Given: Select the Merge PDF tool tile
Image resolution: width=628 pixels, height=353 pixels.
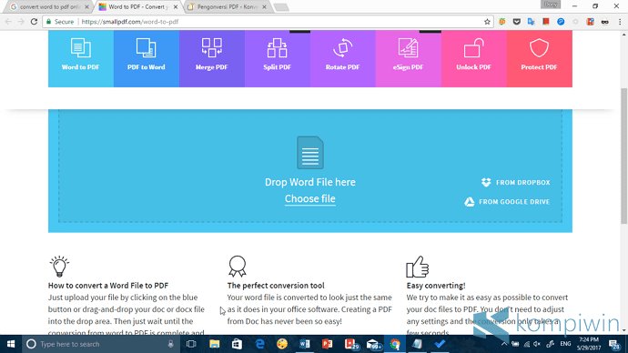Looking at the screenshot, I should pyautogui.click(x=212, y=58).
